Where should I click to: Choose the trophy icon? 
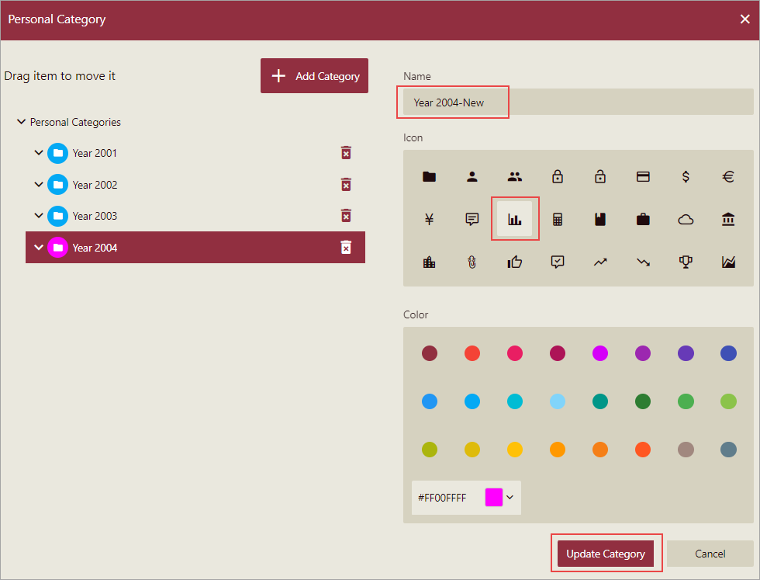pos(685,262)
